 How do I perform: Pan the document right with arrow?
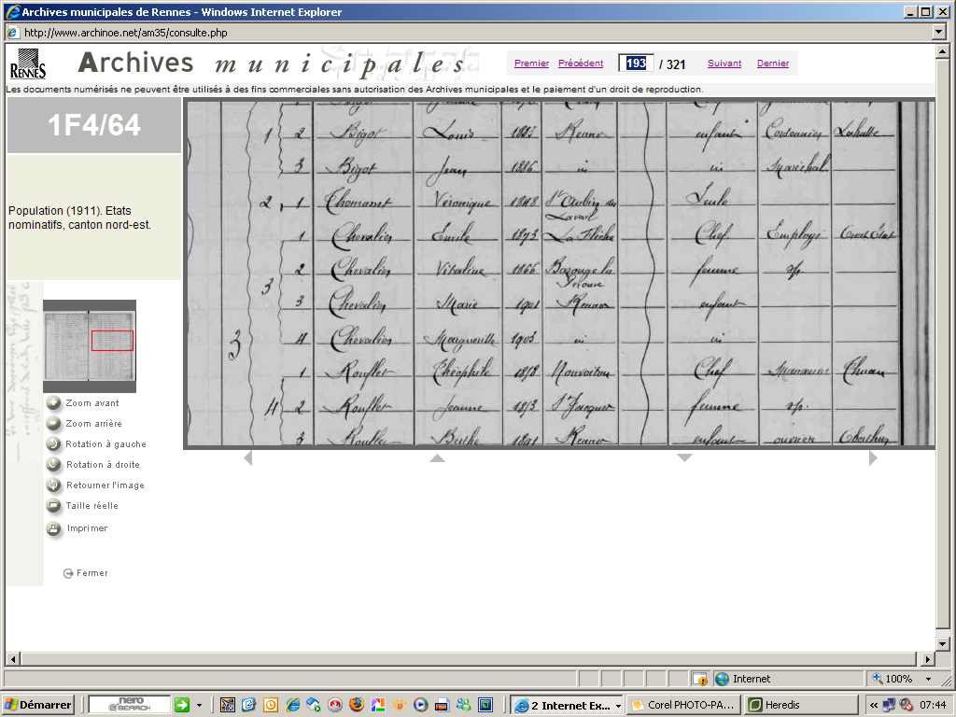coord(873,457)
